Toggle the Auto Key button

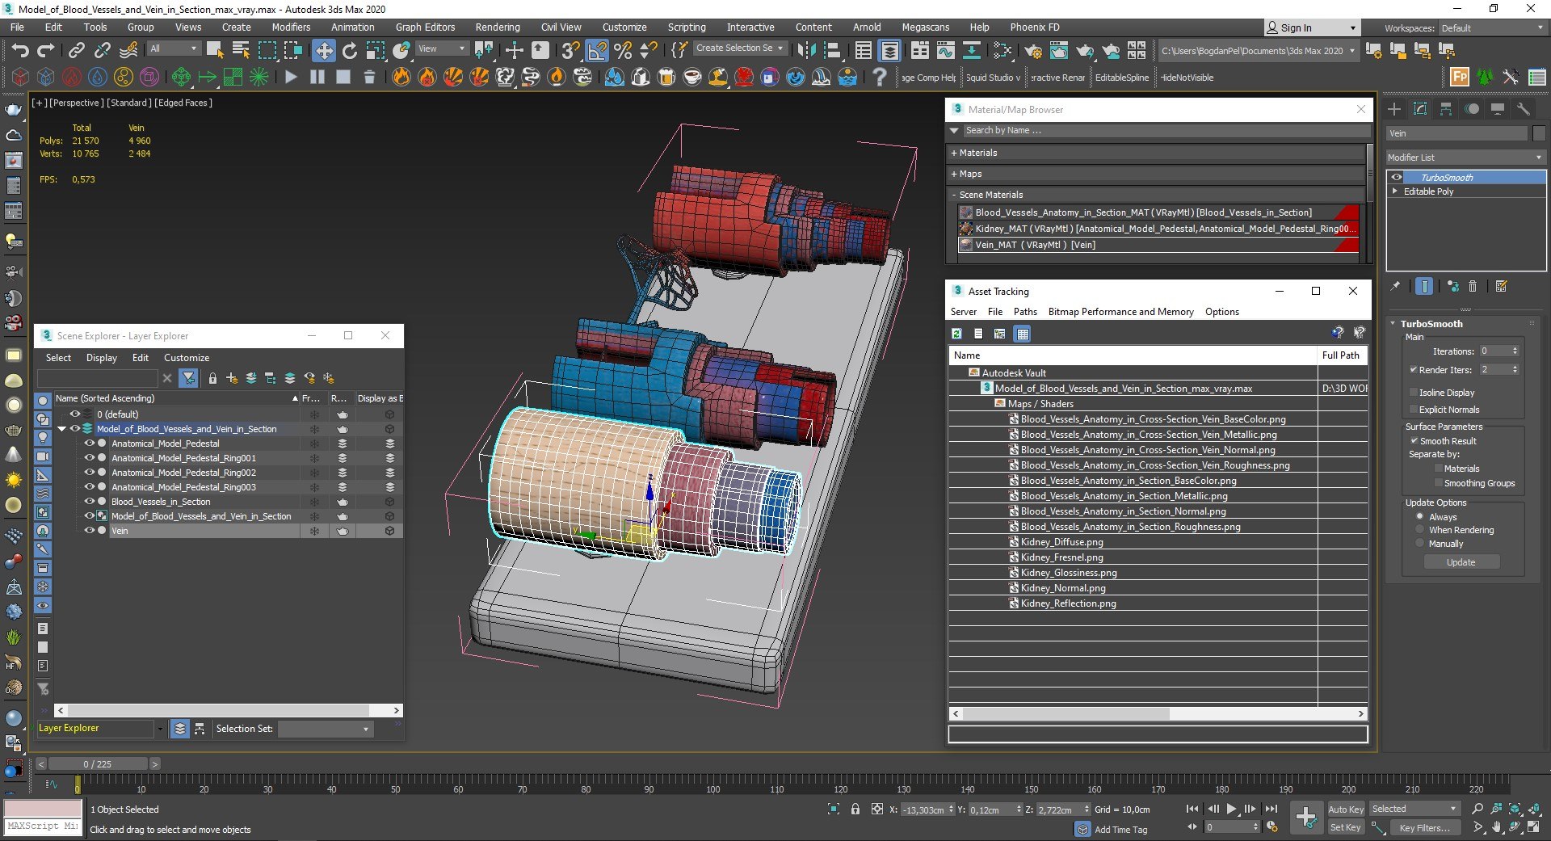[1345, 809]
